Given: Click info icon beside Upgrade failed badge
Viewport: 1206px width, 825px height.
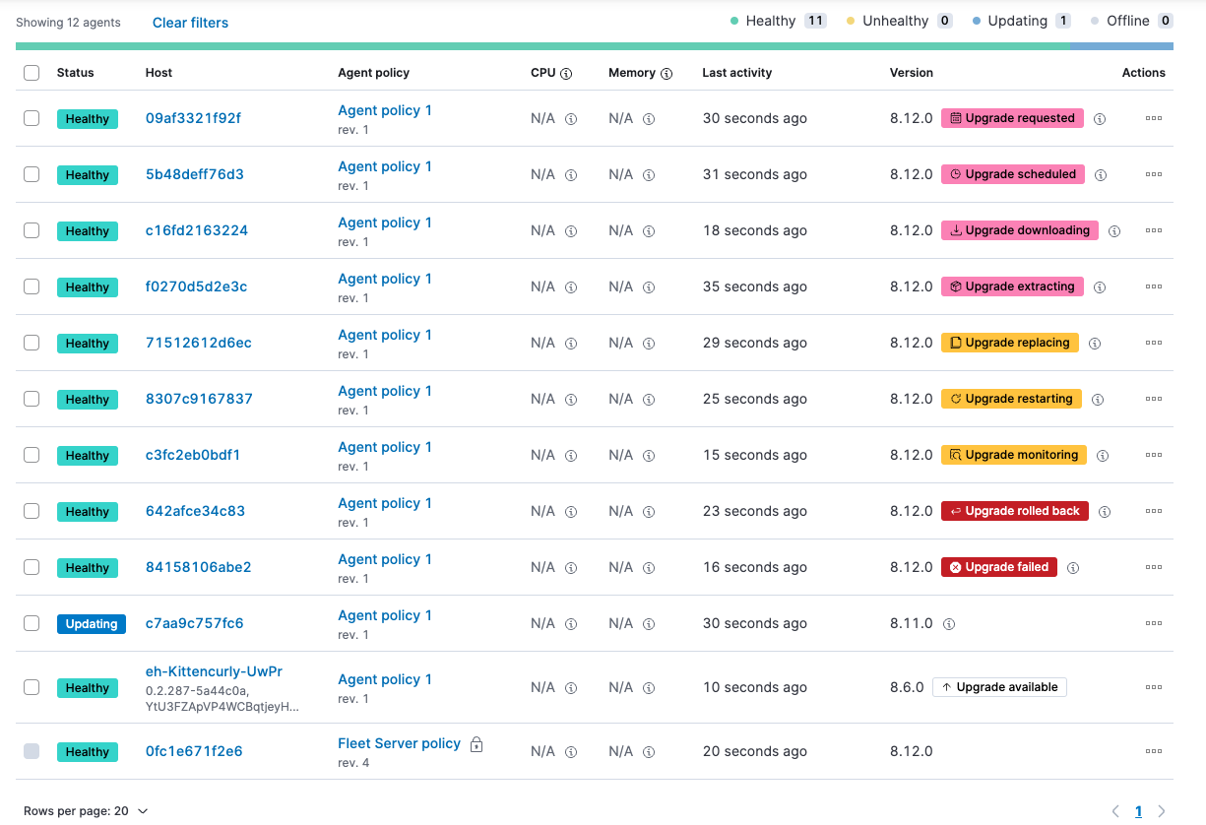Looking at the screenshot, I should tap(1073, 568).
